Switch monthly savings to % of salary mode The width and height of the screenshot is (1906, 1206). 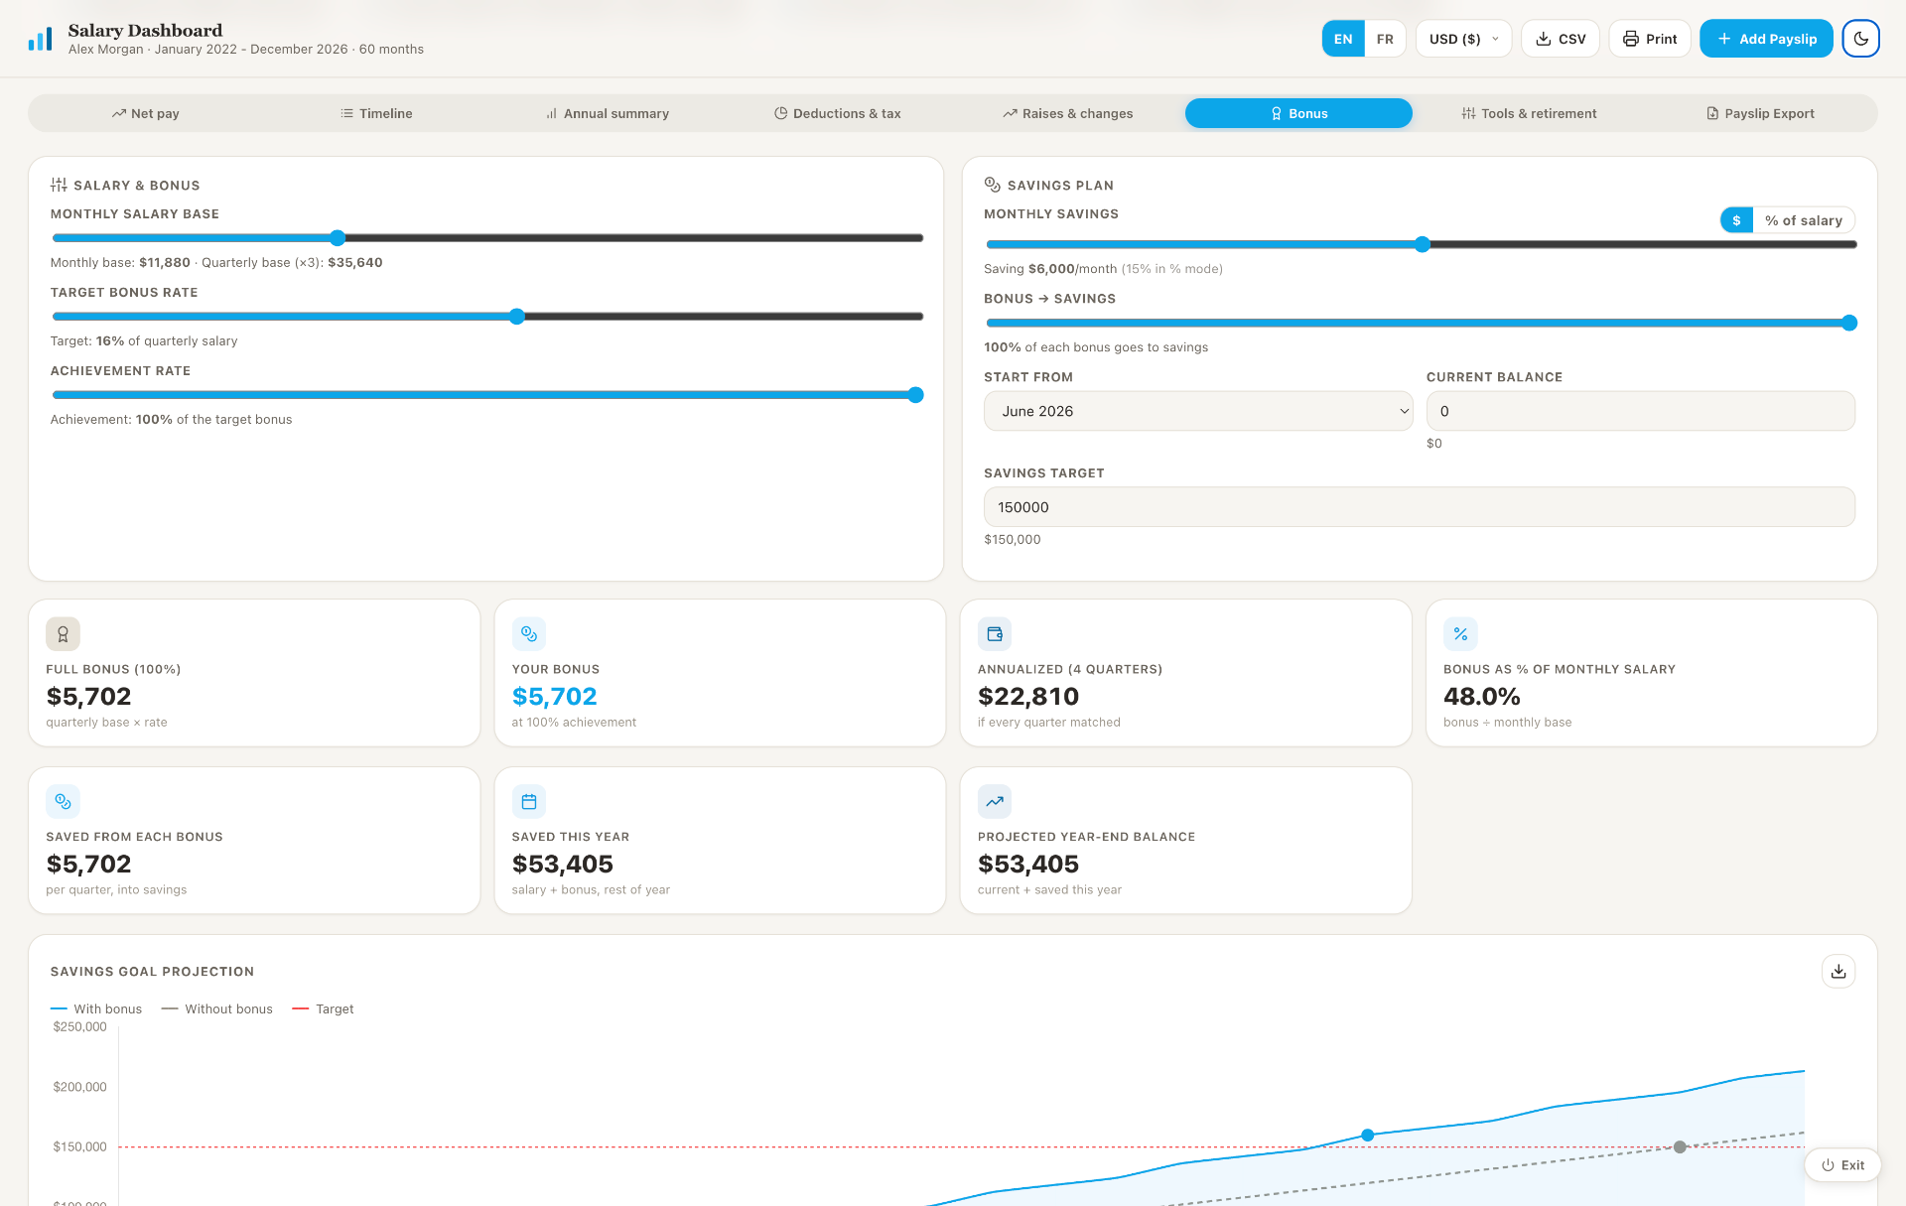[1803, 220]
